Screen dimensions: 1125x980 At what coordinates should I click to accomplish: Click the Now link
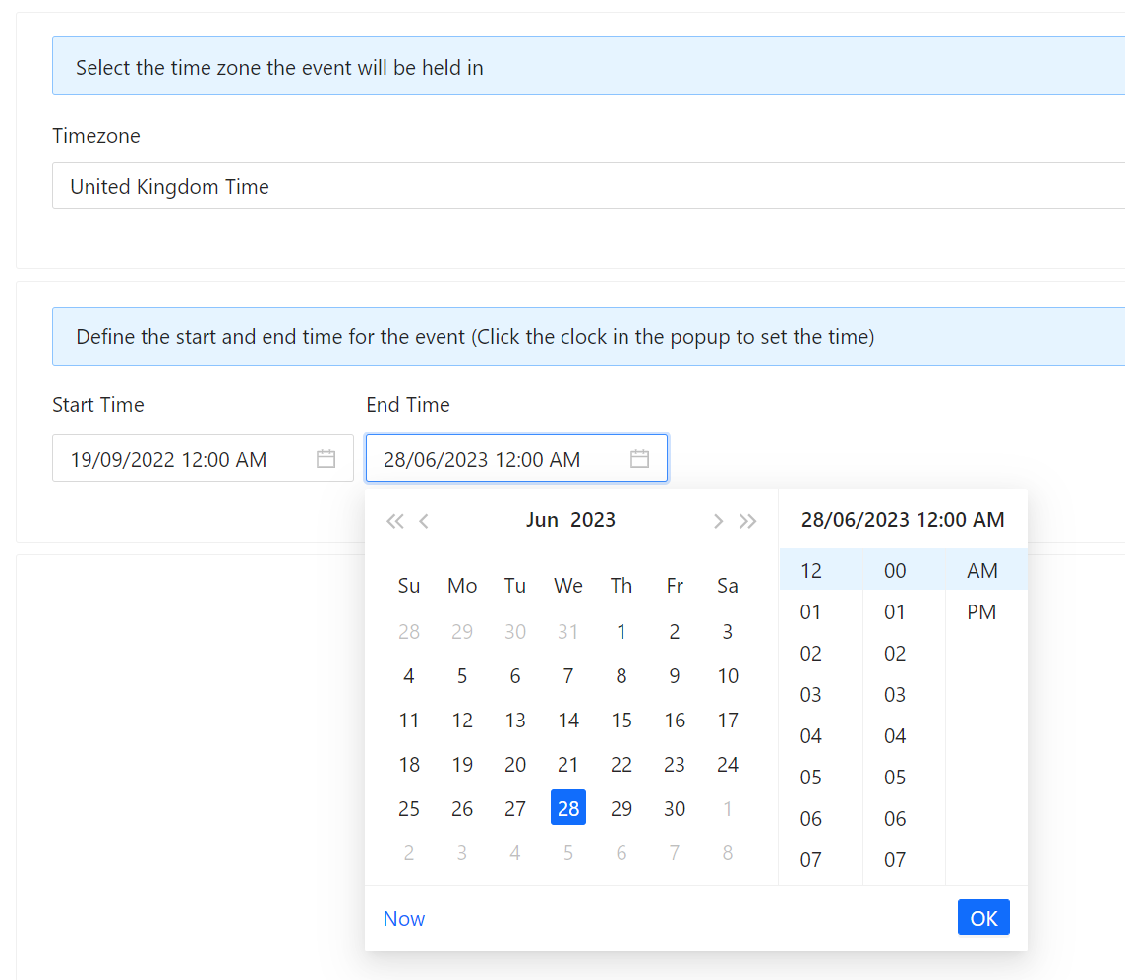[x=404, y=919]
